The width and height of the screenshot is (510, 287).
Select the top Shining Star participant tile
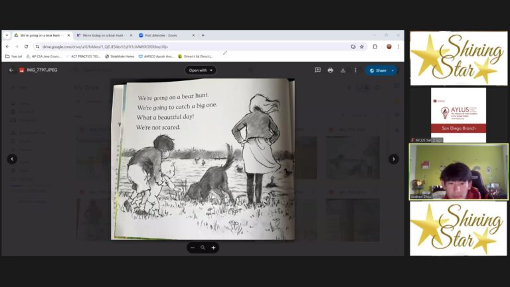pos(459,58)
